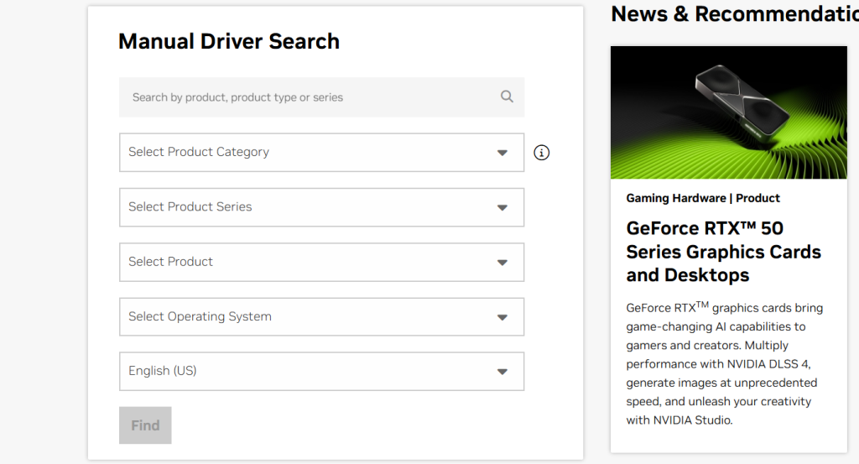This screenshot has height=464, width=859.
Task: Click the arrow in the Select Product field
Action: 502,262
